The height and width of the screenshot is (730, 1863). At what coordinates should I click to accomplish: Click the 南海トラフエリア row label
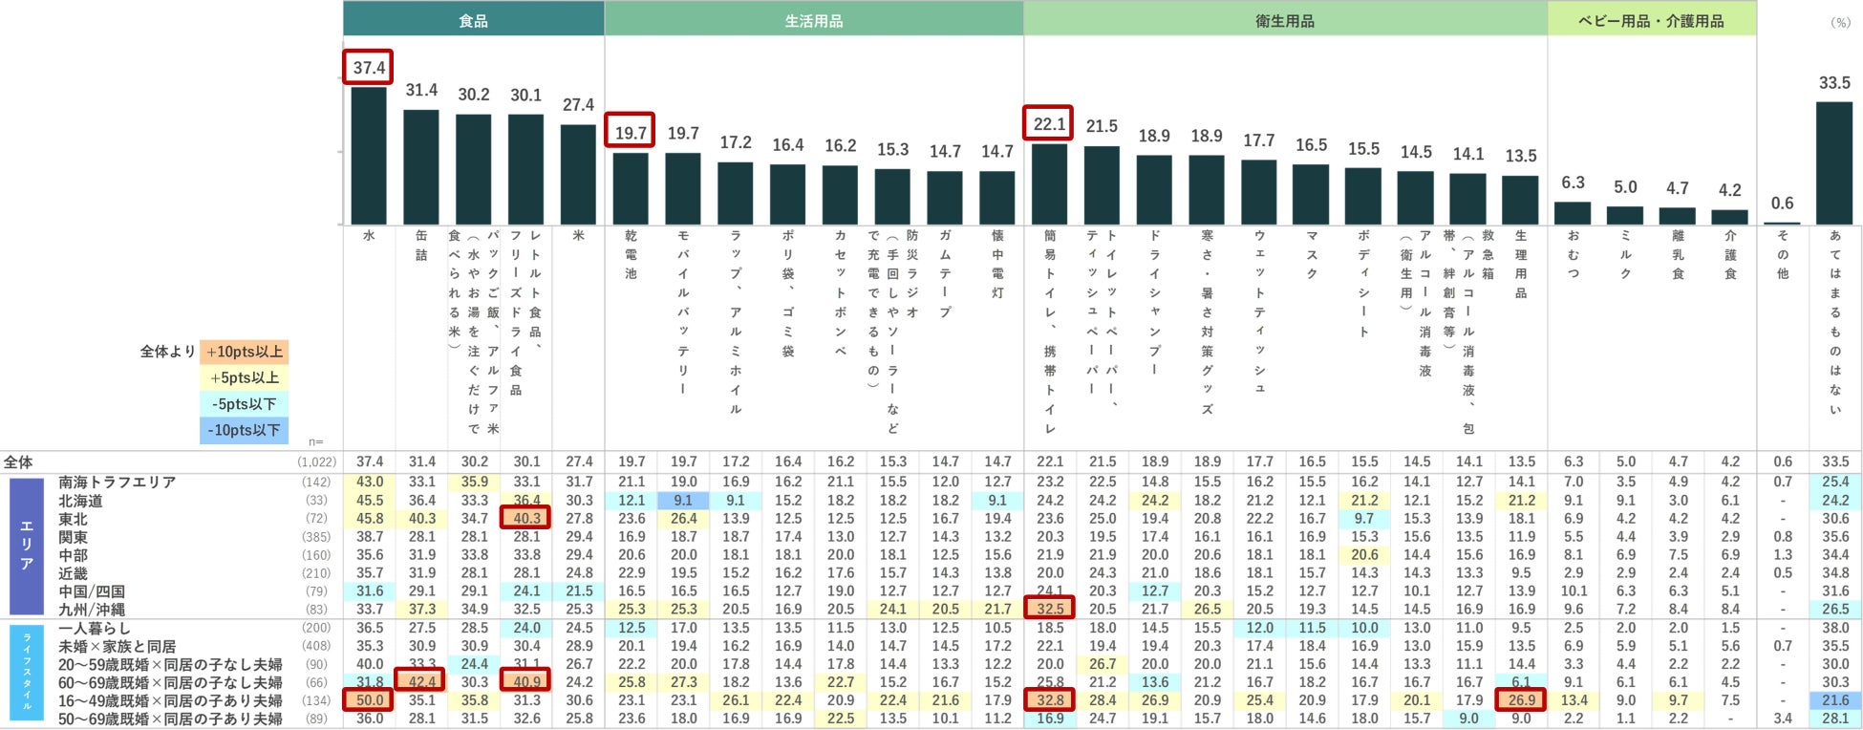tap(118, 483)
